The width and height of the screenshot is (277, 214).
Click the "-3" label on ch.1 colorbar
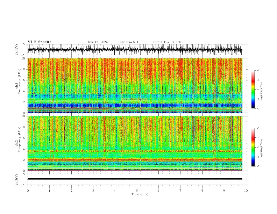(x=258, y=70)
